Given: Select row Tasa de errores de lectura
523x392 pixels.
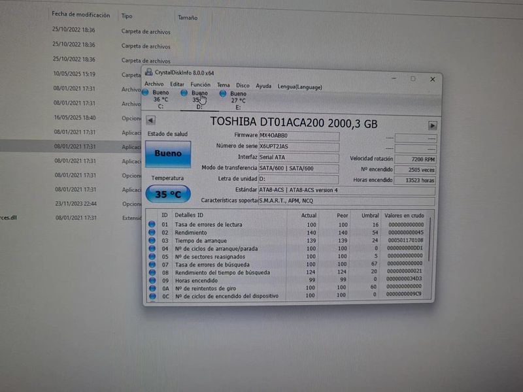Looking at the screenshot, I should 287,225.
